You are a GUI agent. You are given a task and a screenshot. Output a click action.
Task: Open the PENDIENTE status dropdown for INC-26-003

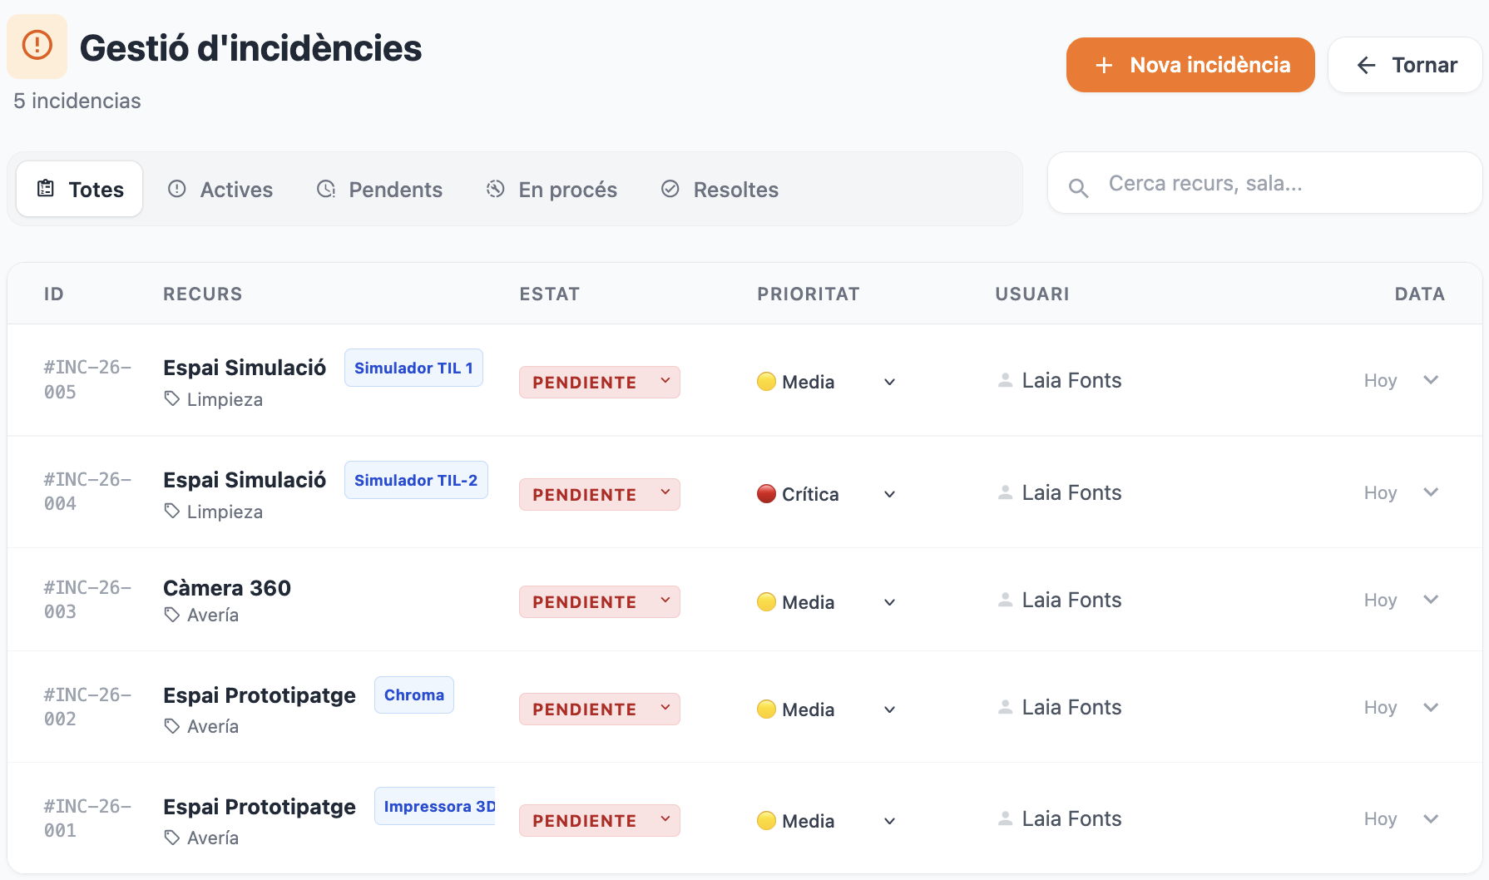pos(600,602)
